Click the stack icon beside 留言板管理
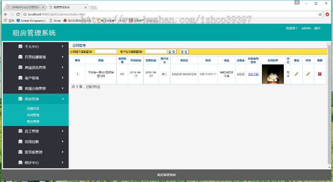Viewport: 333px width, 182px height. [x=20, y=152]
